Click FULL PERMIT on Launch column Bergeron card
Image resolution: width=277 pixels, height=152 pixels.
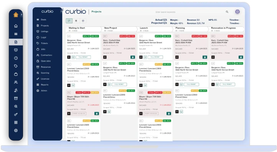tap(155, 57)
